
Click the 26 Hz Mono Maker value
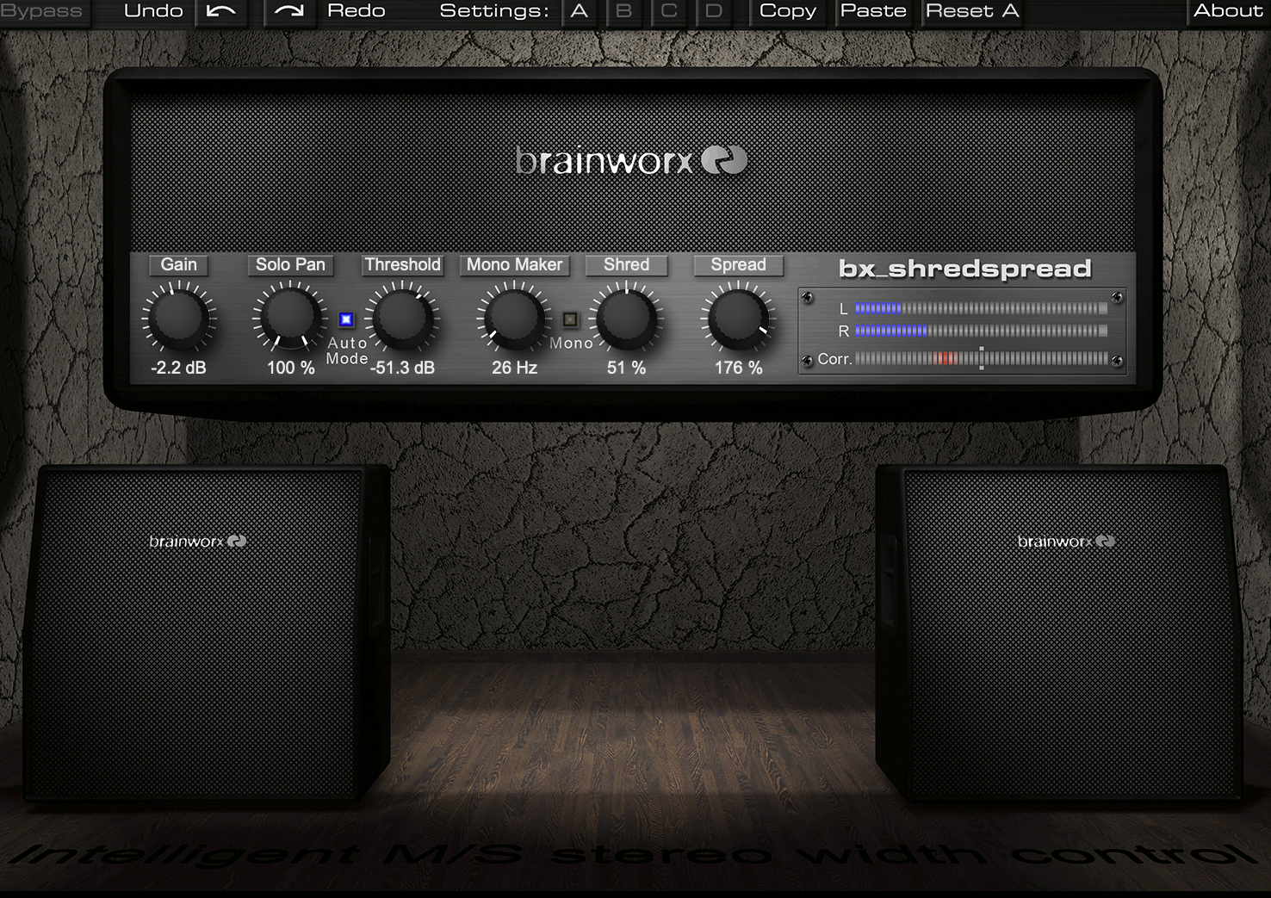tap(514, 368)
